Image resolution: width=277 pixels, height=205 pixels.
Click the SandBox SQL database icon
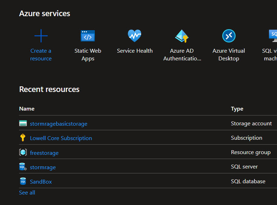tap(23, 181)
